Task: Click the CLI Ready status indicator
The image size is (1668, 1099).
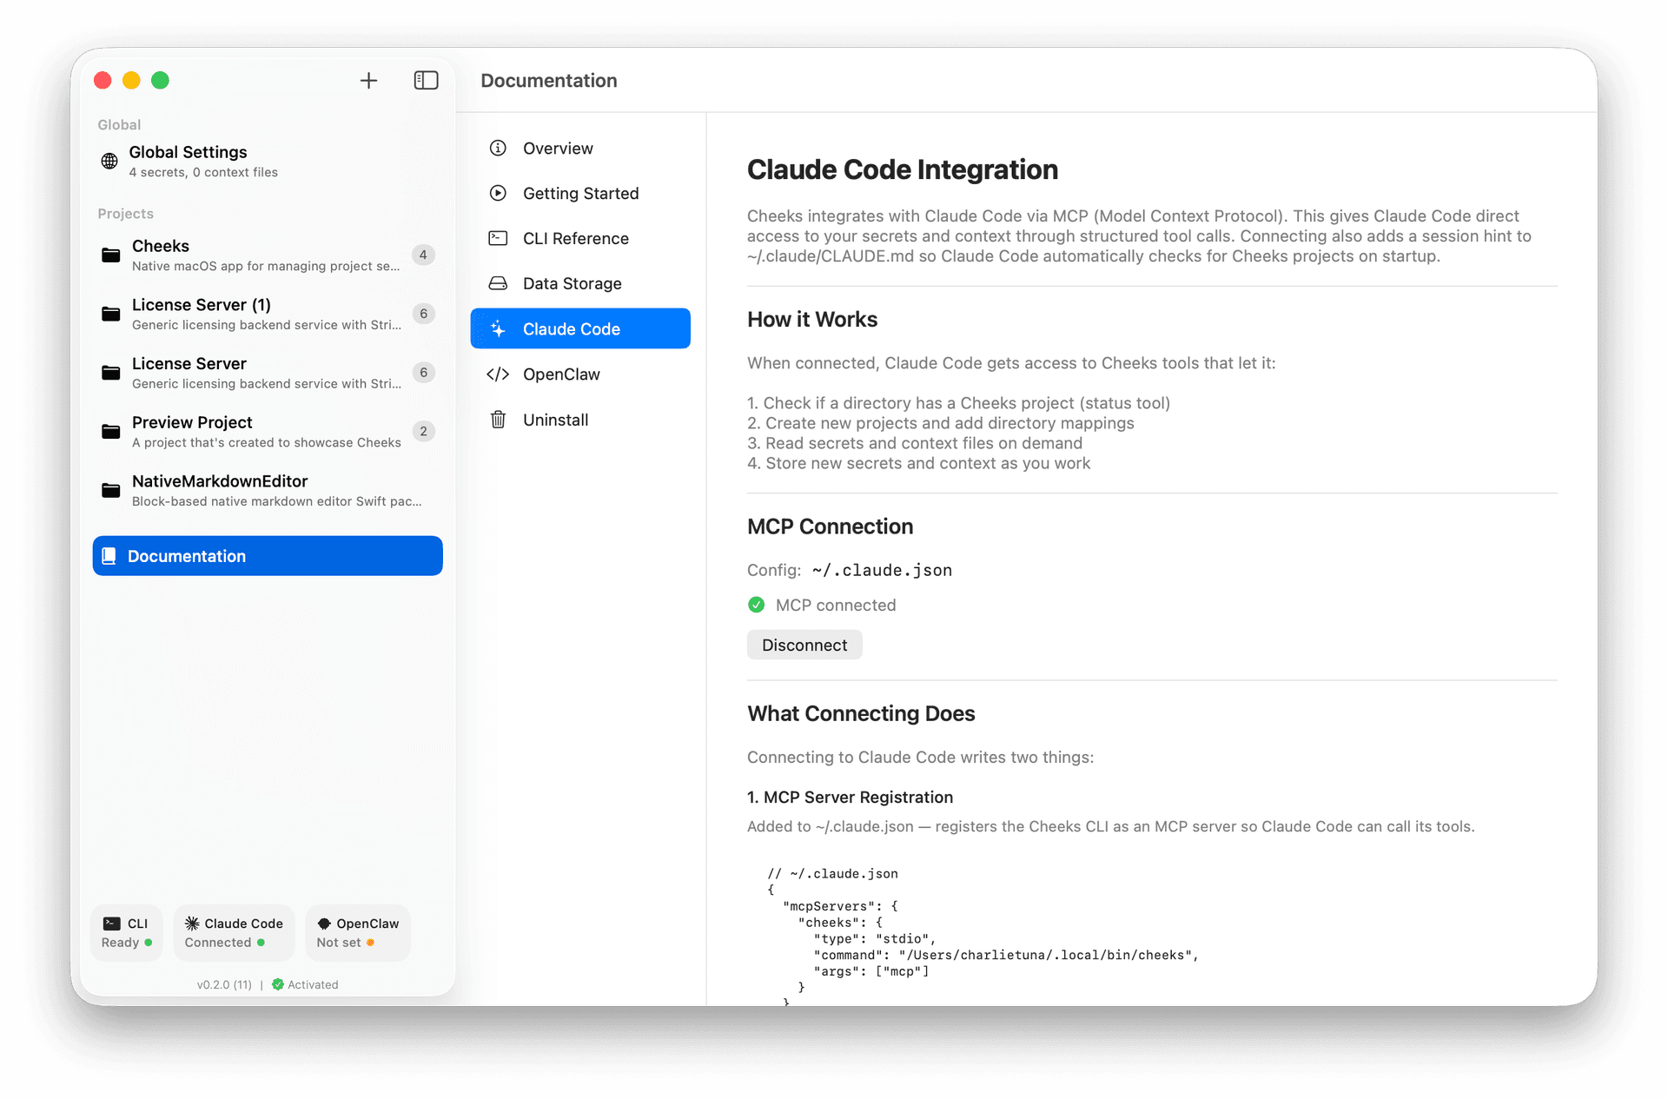Action: pos(126,932)
